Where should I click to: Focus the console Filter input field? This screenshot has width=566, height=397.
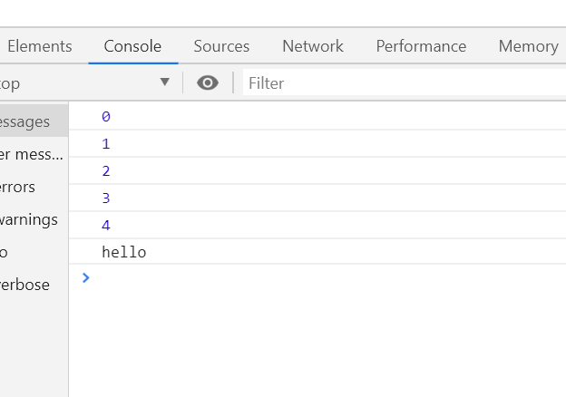point(399,83)
